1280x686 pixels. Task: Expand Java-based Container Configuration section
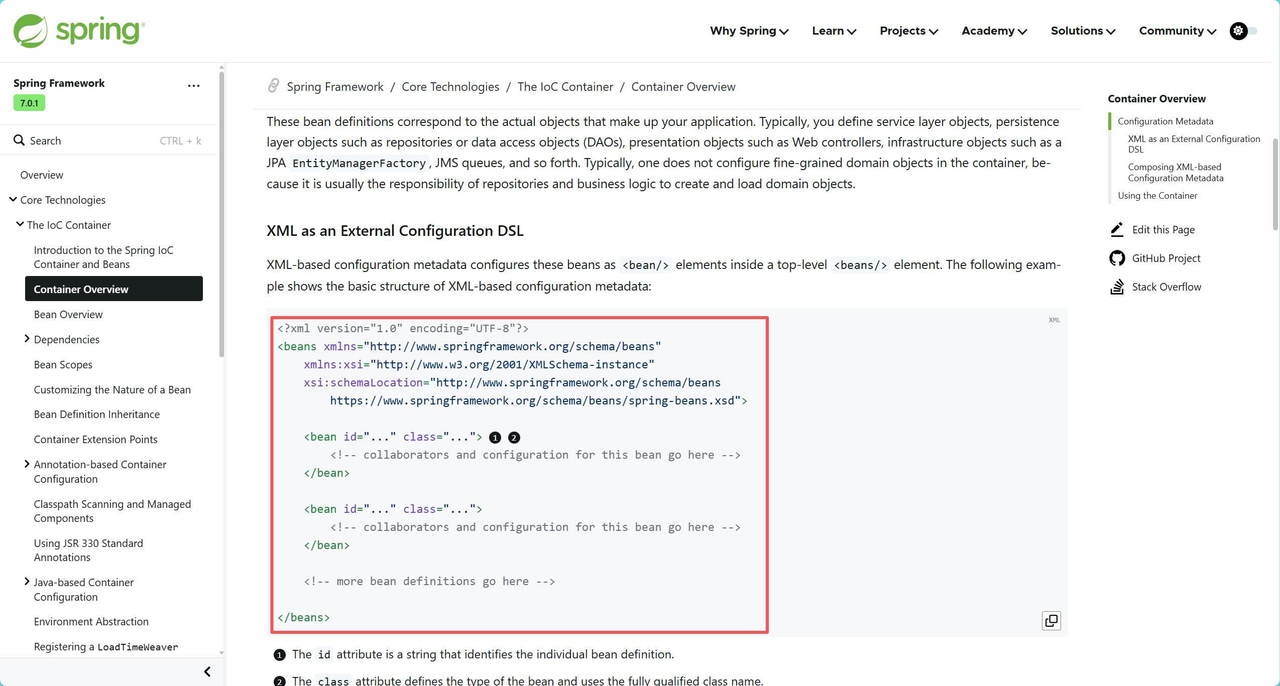pyautogui.click(x=27, y=582)
